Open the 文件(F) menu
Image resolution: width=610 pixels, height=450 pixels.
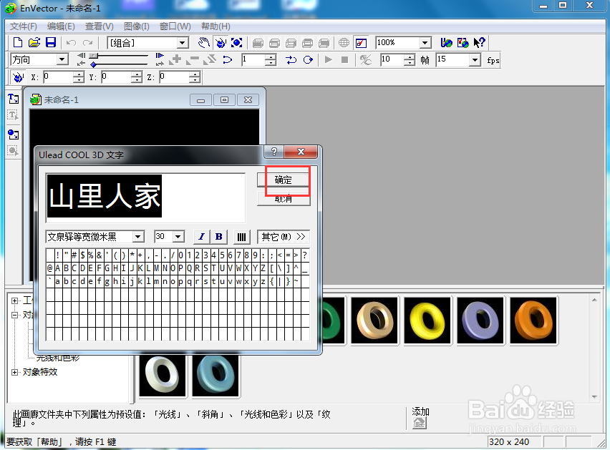pos(24,26)
